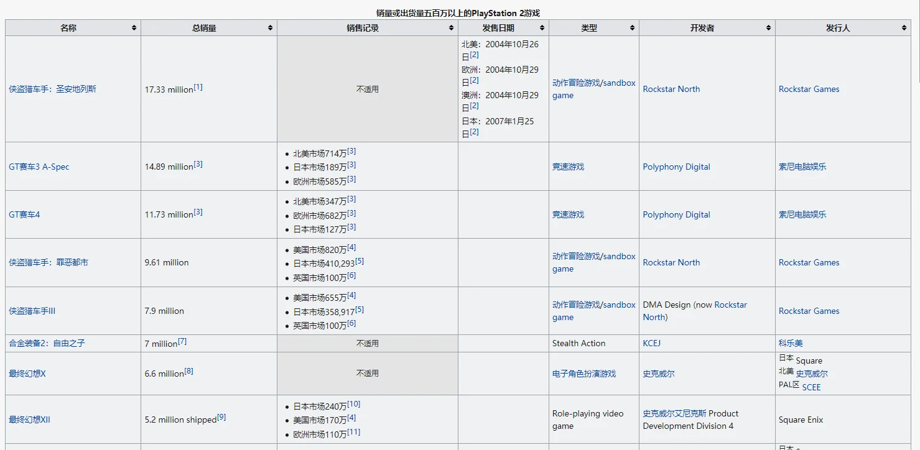920x450 pixels.
Task: Open 科乐美 publisher link
Action: [791, 343]
